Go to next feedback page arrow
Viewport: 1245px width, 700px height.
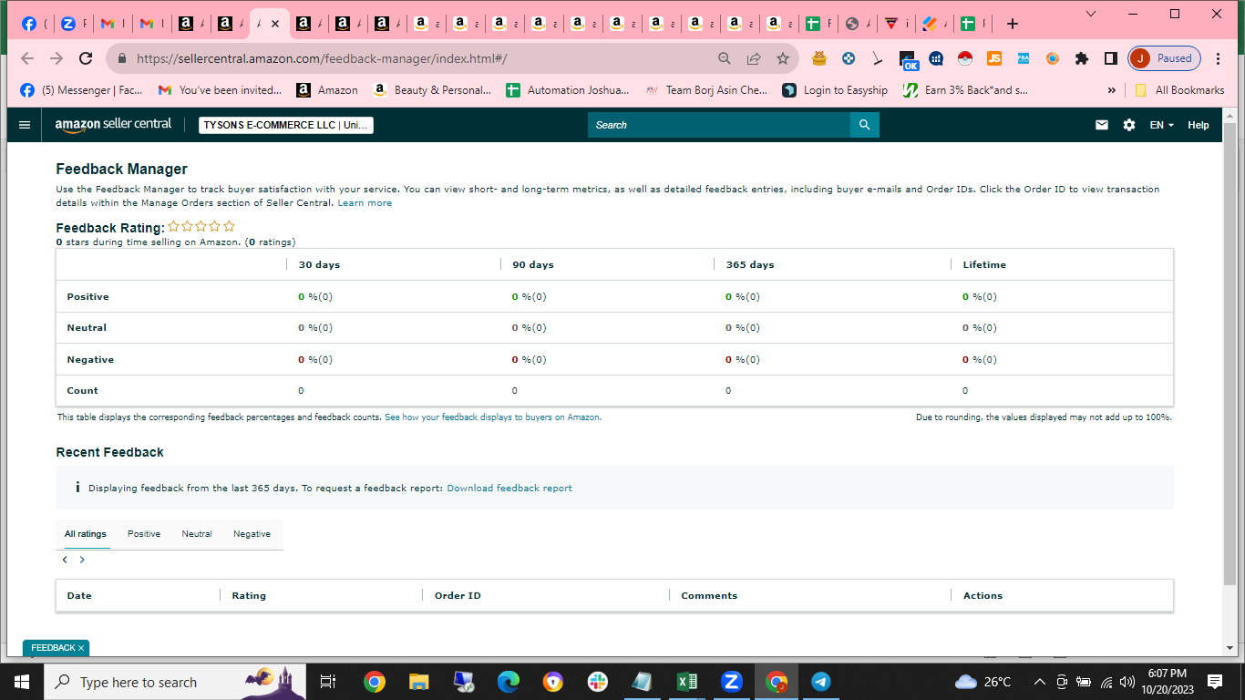coord(82,560)
